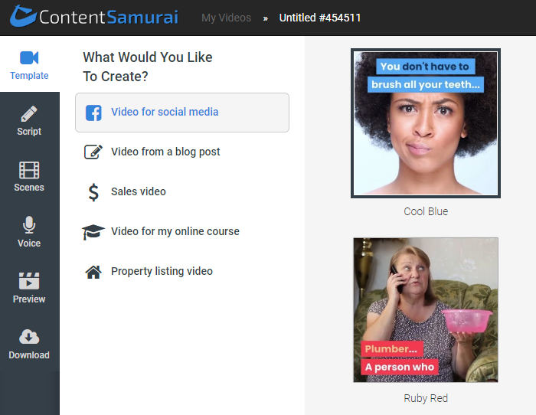Select the Ruby Red template thumbnail
Viewport: 536px width, 415px height.
pyautogui.click(x=426, y=310)
